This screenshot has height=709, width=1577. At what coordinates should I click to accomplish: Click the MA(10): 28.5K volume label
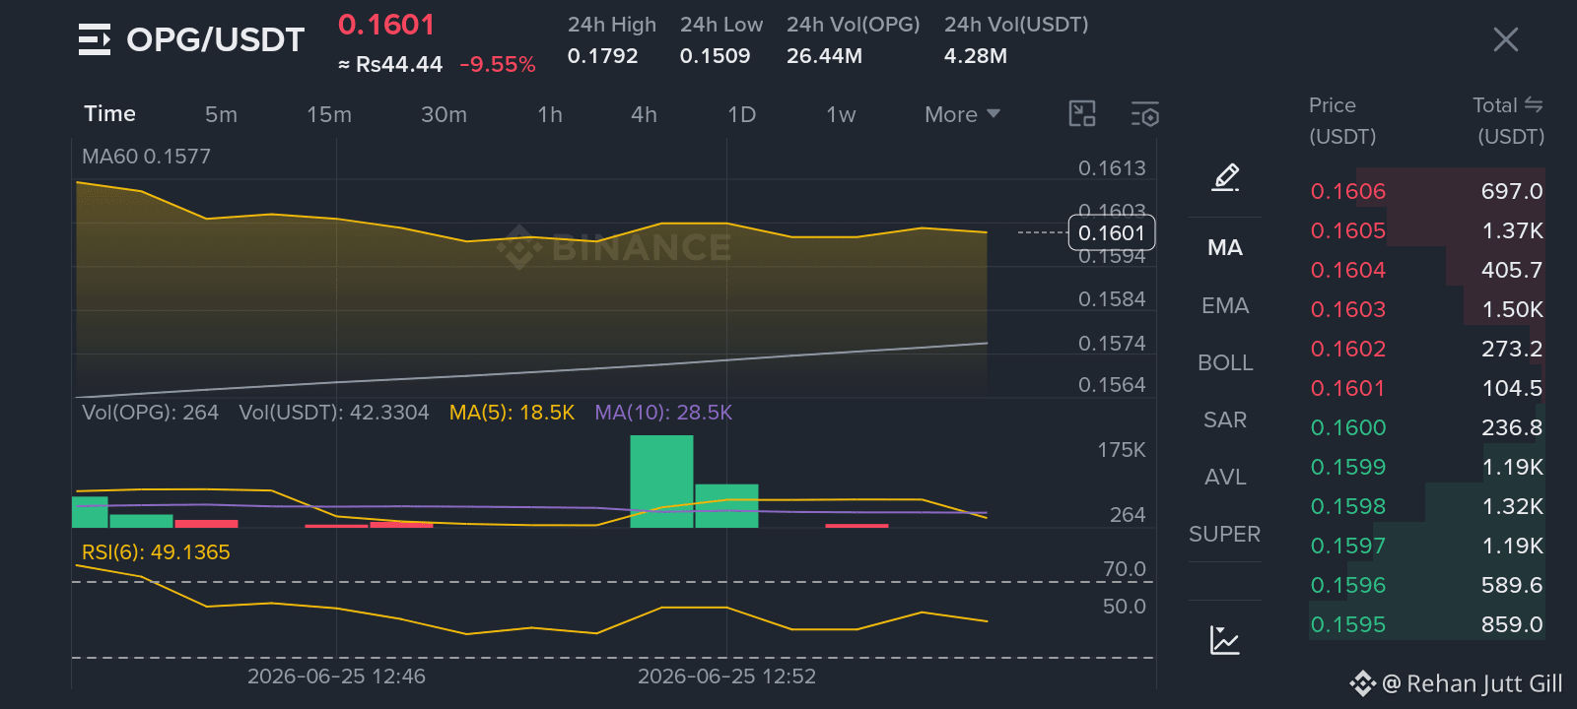click(663, 413)
